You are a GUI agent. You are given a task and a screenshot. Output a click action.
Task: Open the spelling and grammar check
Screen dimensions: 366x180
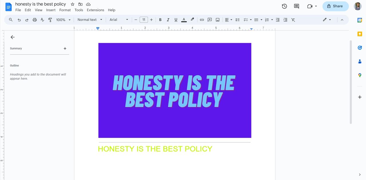click(x=42, y=20)
